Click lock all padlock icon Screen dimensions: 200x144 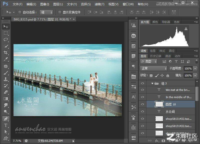point(167,76)
